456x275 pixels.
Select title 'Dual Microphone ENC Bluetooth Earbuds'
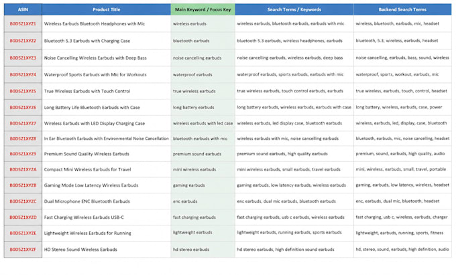tap(87, 201)
